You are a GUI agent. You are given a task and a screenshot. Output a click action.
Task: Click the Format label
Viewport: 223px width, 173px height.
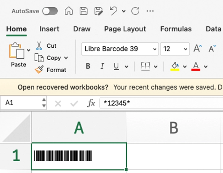56,70
